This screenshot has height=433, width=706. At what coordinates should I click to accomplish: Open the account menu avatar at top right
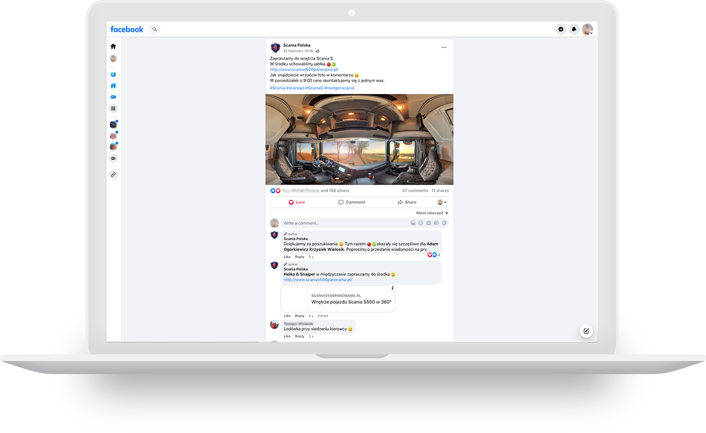point(588,29)
